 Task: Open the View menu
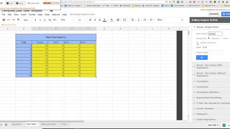point(16,15)
